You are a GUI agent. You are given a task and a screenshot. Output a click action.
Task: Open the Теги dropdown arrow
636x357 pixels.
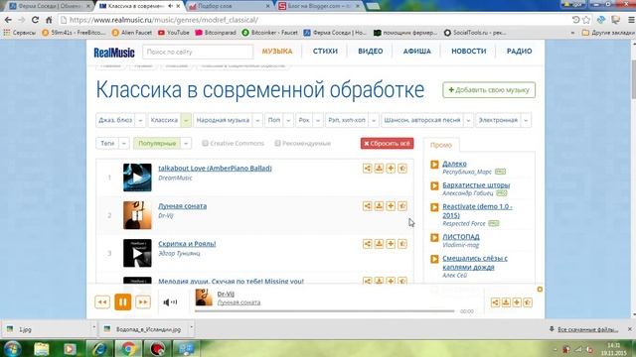pos(124,143)
